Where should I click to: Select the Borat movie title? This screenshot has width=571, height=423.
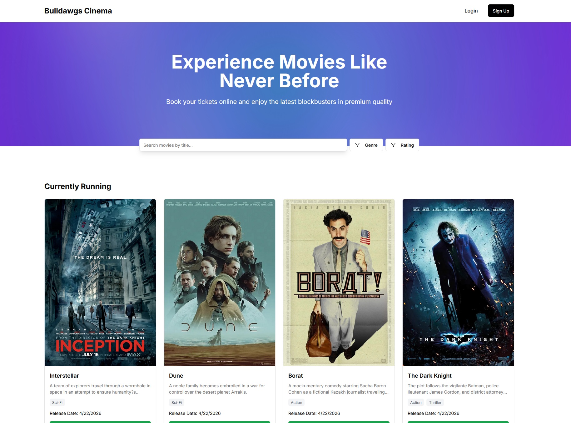tap(295, 376)
